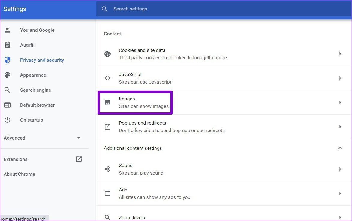This screenshot has height=221, width=352.
Task: Open JavaScript settings row
Action: [x=224, y=78]
